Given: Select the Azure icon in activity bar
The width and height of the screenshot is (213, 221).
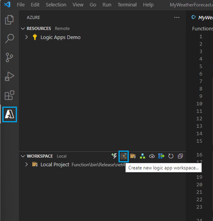Looking at the screenshot, I should click(10, 114).
